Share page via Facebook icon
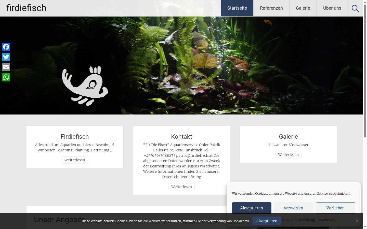The width and height of the screenshot is (367, 229). (6, 47)
